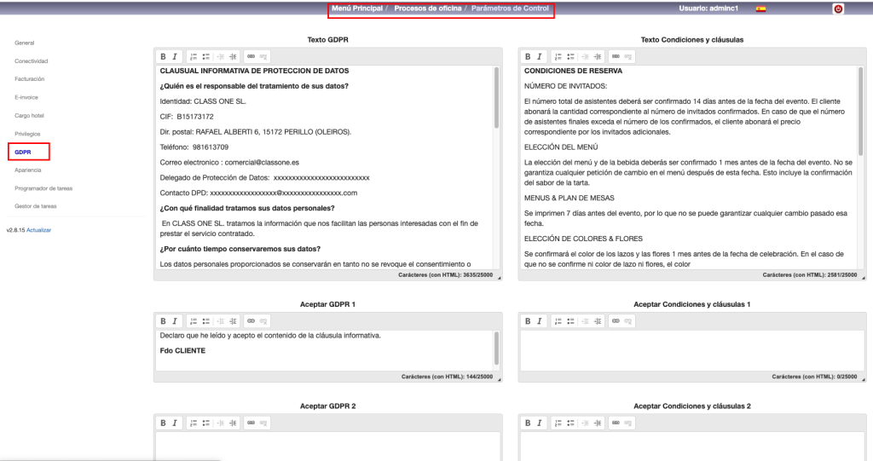Click the red power logout icon

click(x=838, y=9)
